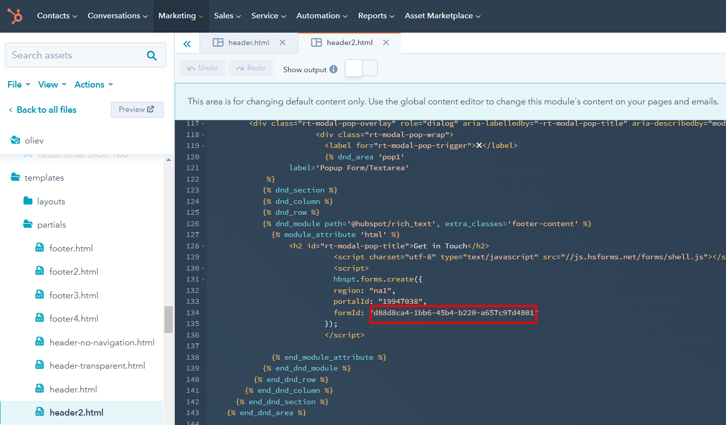Click the file tree scroll up arrow

point(168,160)
